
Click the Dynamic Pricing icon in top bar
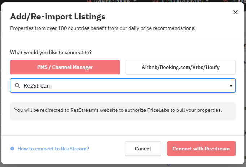[89, 1]
